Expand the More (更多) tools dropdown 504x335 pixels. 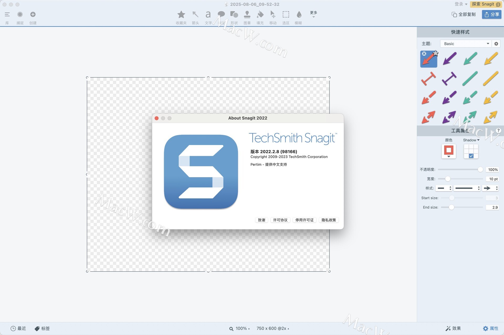pos(313,14)
